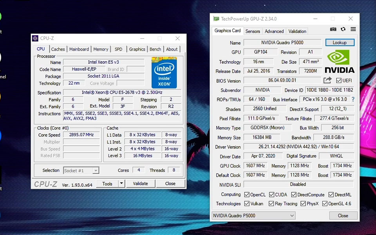Click the Package value Socket 2011 LGA
Viewport: 376px width, 235px height.
(x=103, y=76)
